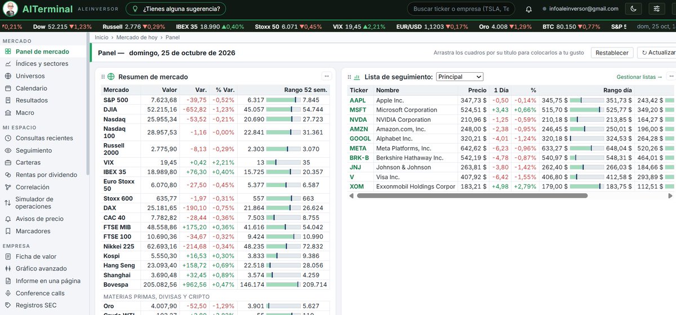Click the watchlist horizontal scrollbar thumb
Image resolution: width=676 pixels, height=315 pixels.
click(x=472, y=196)
